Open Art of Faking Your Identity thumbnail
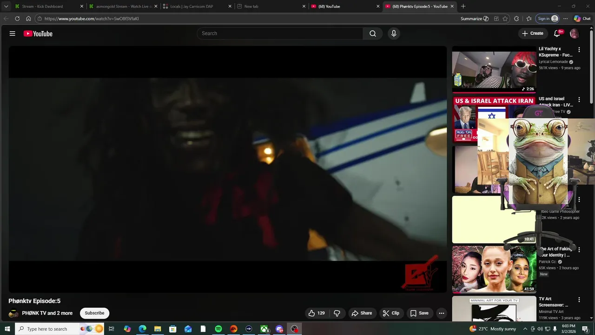 pos(494,269)
